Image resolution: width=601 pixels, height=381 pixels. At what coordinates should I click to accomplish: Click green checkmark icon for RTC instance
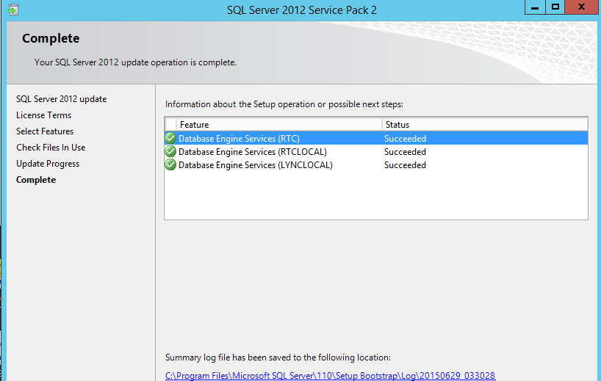(x=170, y=138)
